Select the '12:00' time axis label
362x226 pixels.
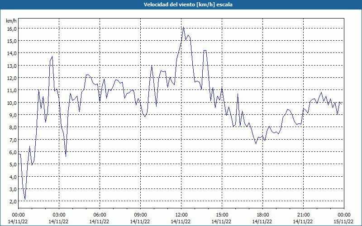coord(181,215)
